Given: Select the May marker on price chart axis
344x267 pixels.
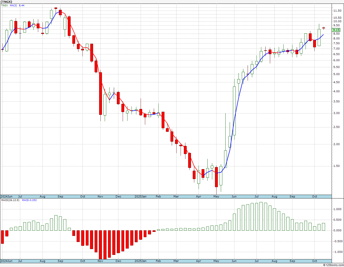Looking at the screenshot, I should 216,196.
